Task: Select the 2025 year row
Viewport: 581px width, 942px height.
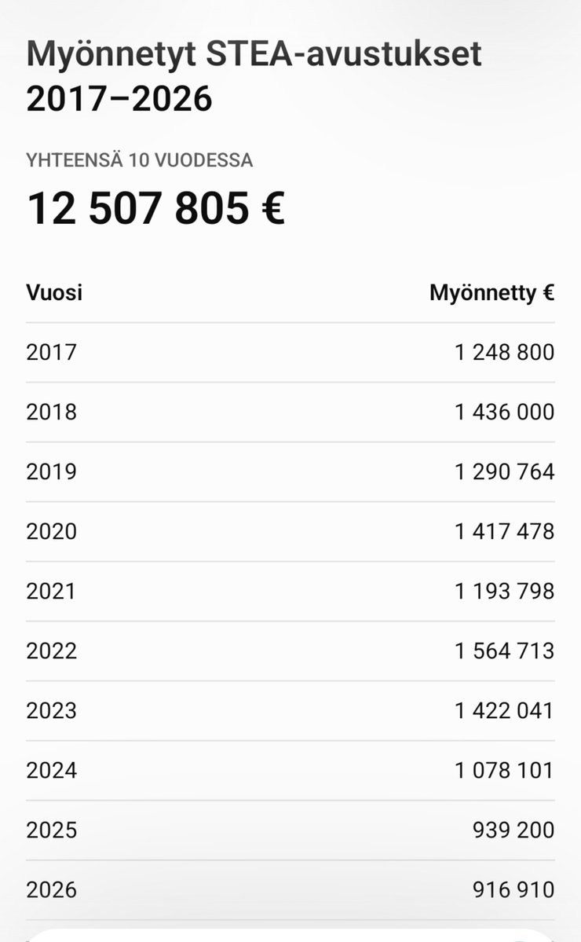Action: (290, 830)
